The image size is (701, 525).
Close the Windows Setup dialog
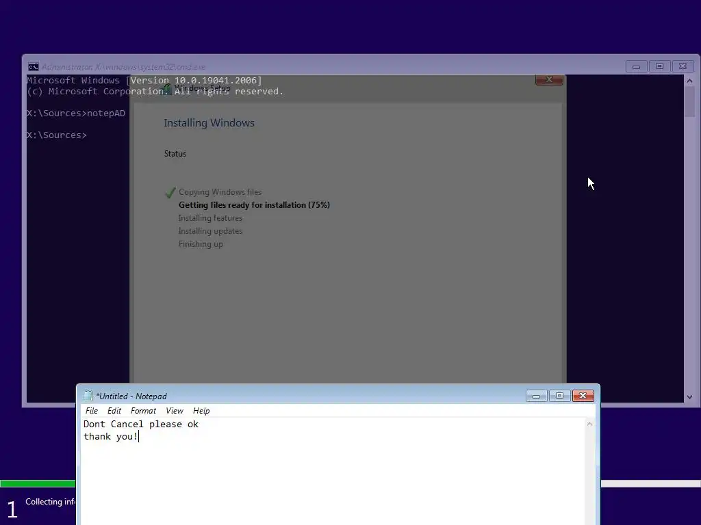pyautogui.click(x=549, y=79)
